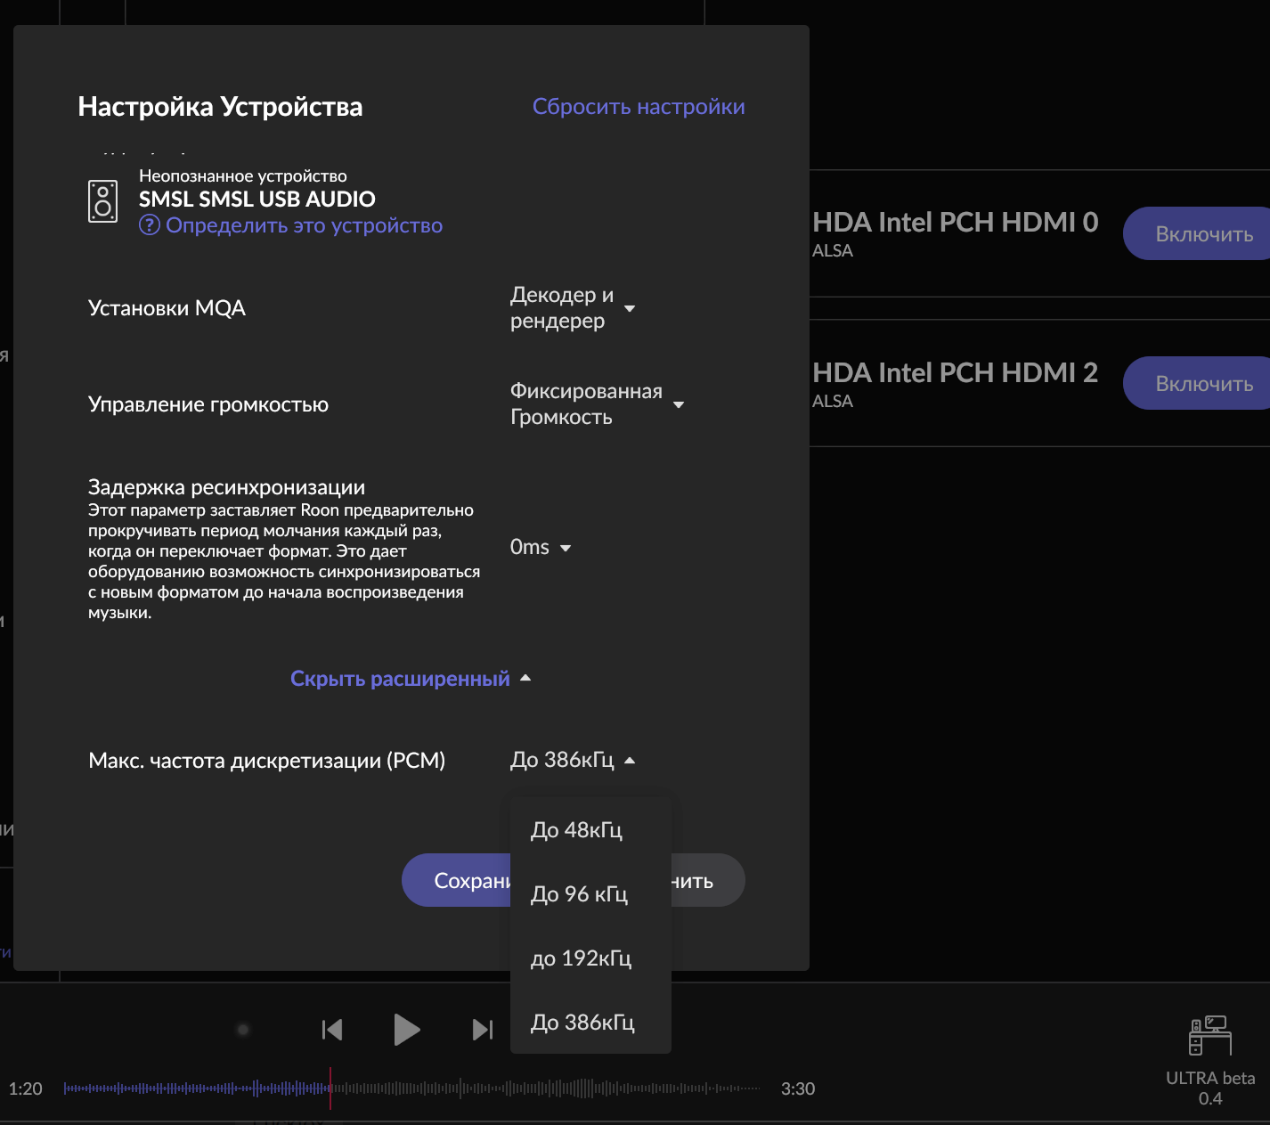Open the volume control dropdown
The height and width of the screenshot is (1125, 1270).
coord(596,404)
